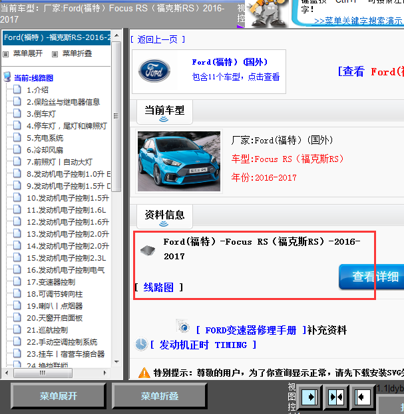Click the page icon beside 6.冷却风扇
The height and width of the screenshot is (414, 404).
(x=17, y=149)
